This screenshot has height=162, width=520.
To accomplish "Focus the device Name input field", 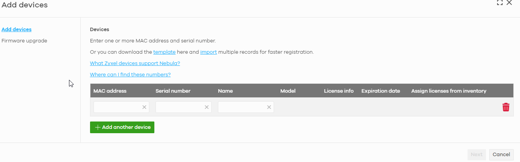I will pyautogui.click(x=242, y=107).
